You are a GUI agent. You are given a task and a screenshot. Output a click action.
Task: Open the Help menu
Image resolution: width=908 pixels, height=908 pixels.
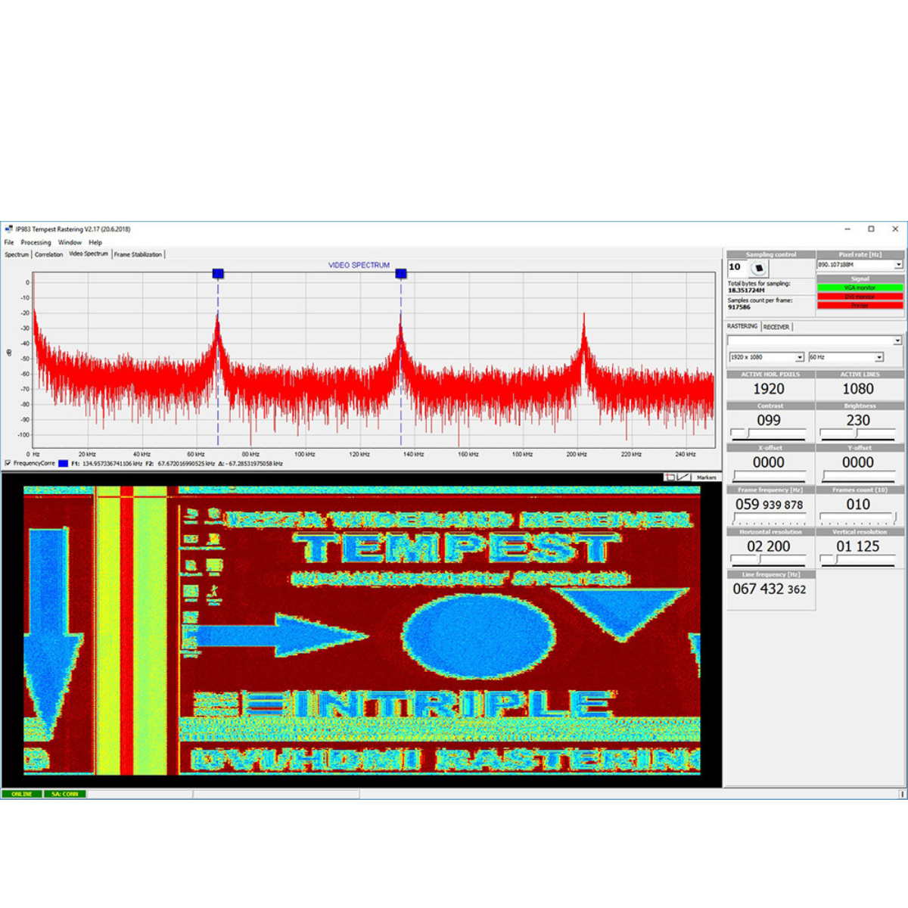tap(95, 242)
